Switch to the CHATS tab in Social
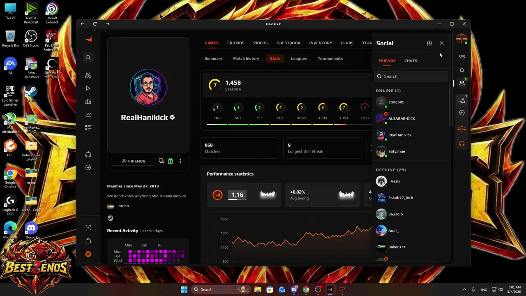526x296 pixels. 411,60
